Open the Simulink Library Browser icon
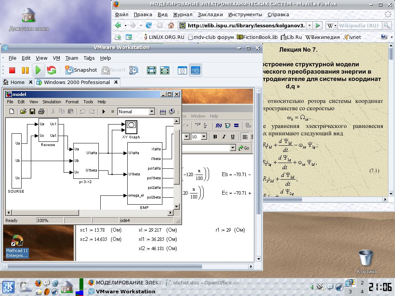 tap(172, 112)
